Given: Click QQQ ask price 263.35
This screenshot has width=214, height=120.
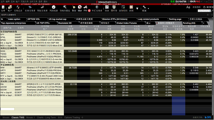Looking at the screenshot, I should [x=125, y=51].
